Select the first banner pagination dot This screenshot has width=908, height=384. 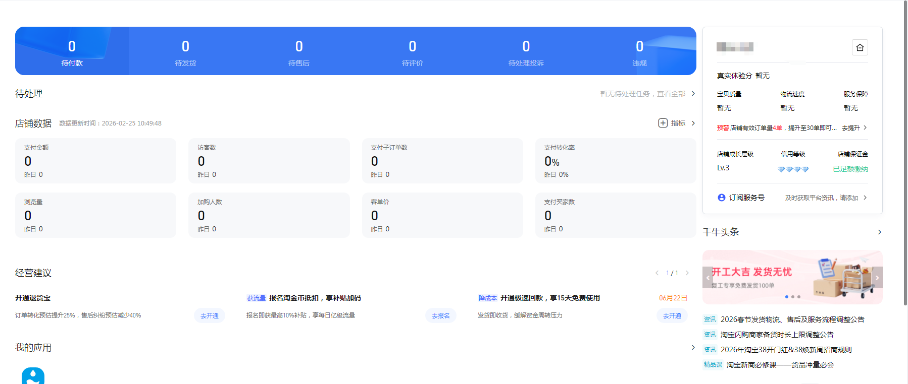click(787, 297)
